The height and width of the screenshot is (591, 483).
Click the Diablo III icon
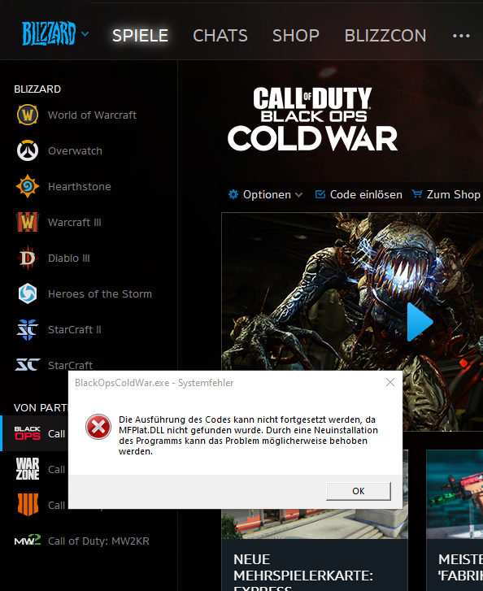(28, 259)
